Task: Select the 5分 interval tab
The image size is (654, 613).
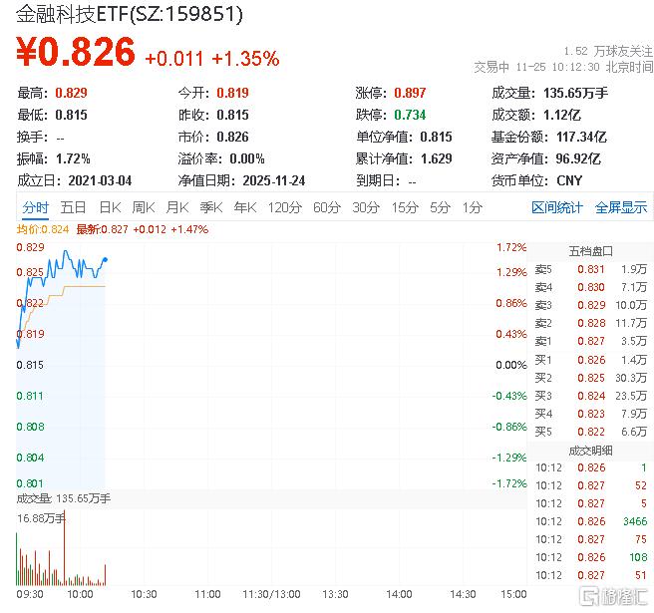Action: coord(440,207)
